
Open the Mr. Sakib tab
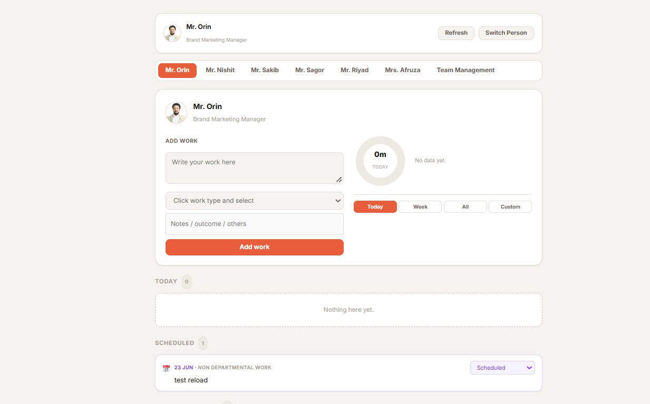tap(265, 71)
